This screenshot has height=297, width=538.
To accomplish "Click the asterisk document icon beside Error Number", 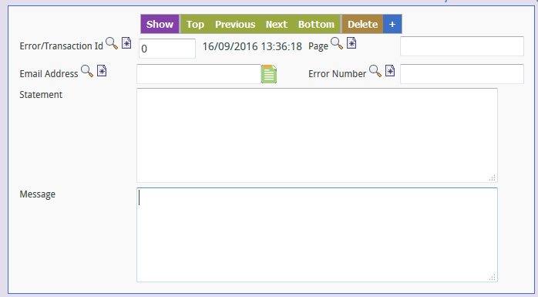I will (390, 71).
